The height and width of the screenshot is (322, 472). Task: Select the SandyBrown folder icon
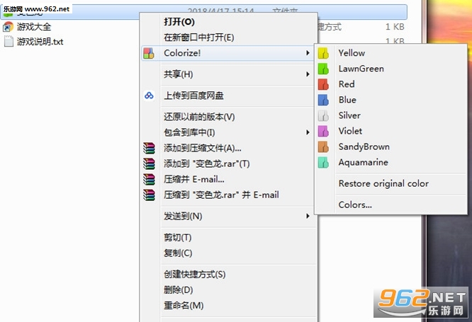(x=323, y=147)
